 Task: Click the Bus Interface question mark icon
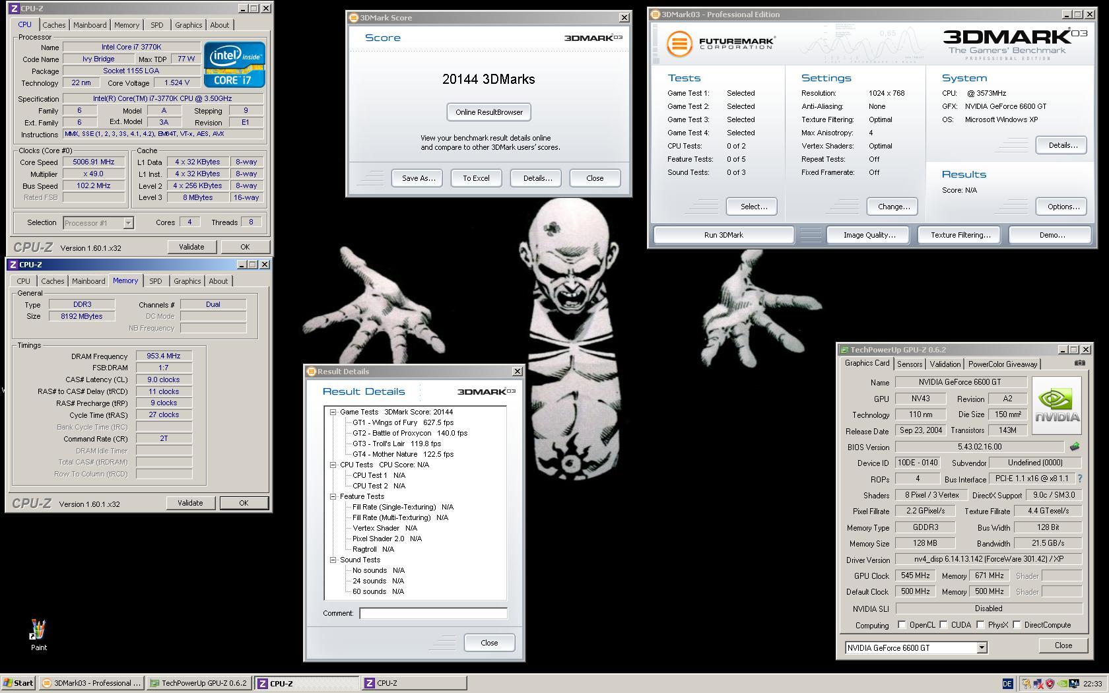tap(1080, 478)
